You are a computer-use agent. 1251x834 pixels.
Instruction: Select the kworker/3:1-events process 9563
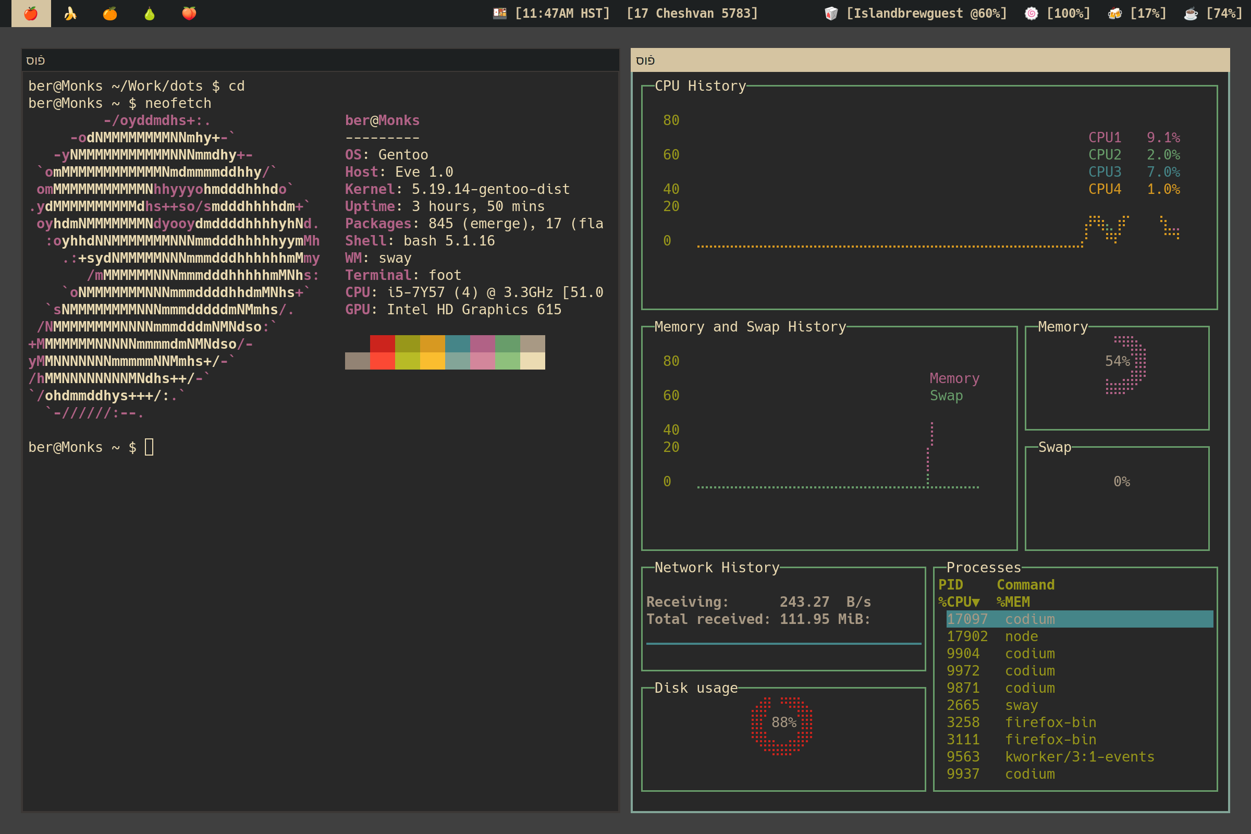(x=1080, y=756)
